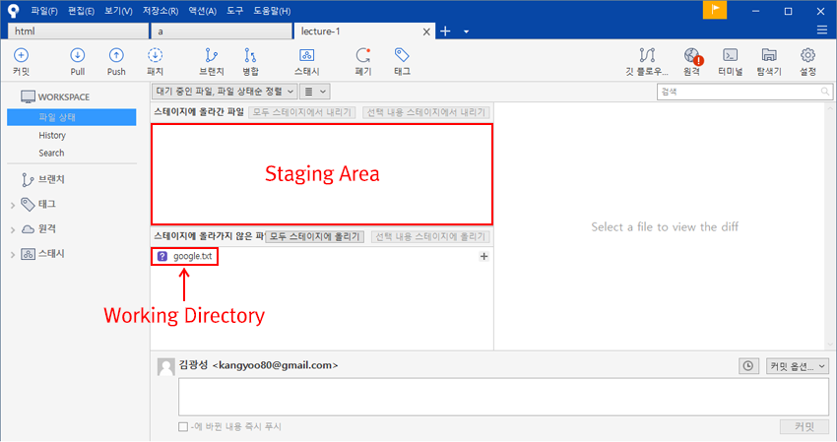Click the Fetch (패치) toolbar icon

click(155, 55)
